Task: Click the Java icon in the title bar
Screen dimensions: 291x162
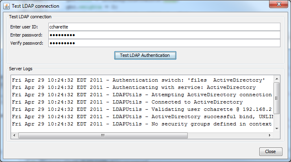Action: tap(7, 6)
